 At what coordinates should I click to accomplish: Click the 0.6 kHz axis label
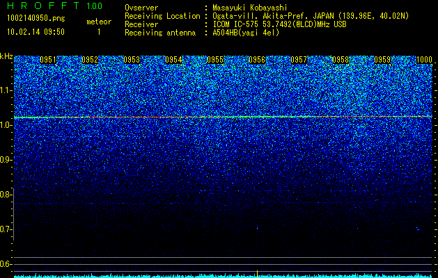pos(6,264)
